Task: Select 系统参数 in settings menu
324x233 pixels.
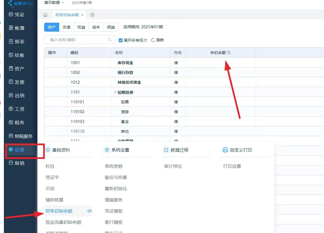Action: pos(114,166)
